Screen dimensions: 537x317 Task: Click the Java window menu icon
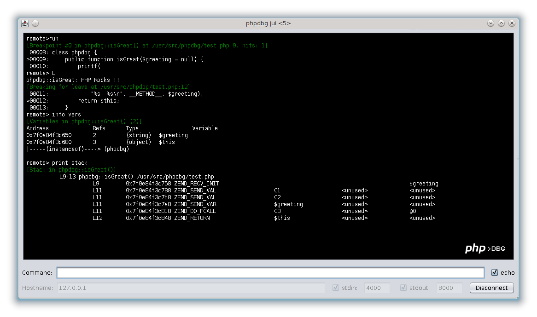click(25, 23)
